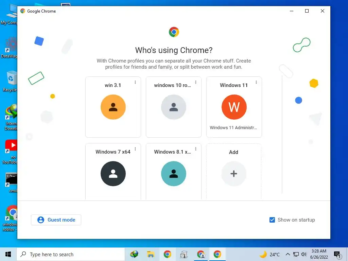
Task: Click the plus icon to add a profile
Action: 234,174
